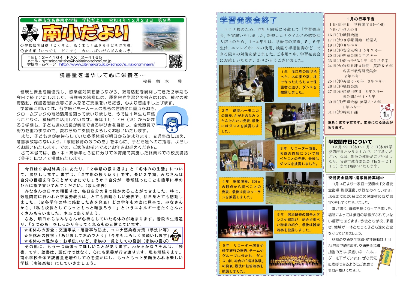Click the 31日(火)特別日課 schedule row

tap(343, 112)
